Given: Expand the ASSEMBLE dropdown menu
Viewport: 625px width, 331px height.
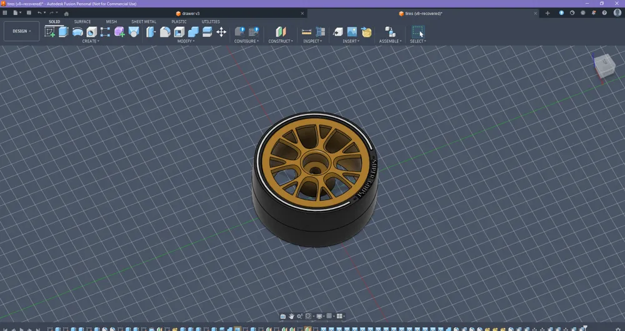Looking at the screenshot, I should coord(390,41).
